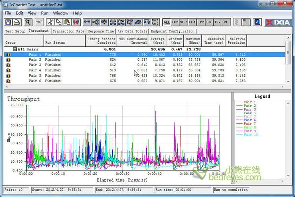
Task: Click the one-to-many branching pair icon
Action: [95, 22]
